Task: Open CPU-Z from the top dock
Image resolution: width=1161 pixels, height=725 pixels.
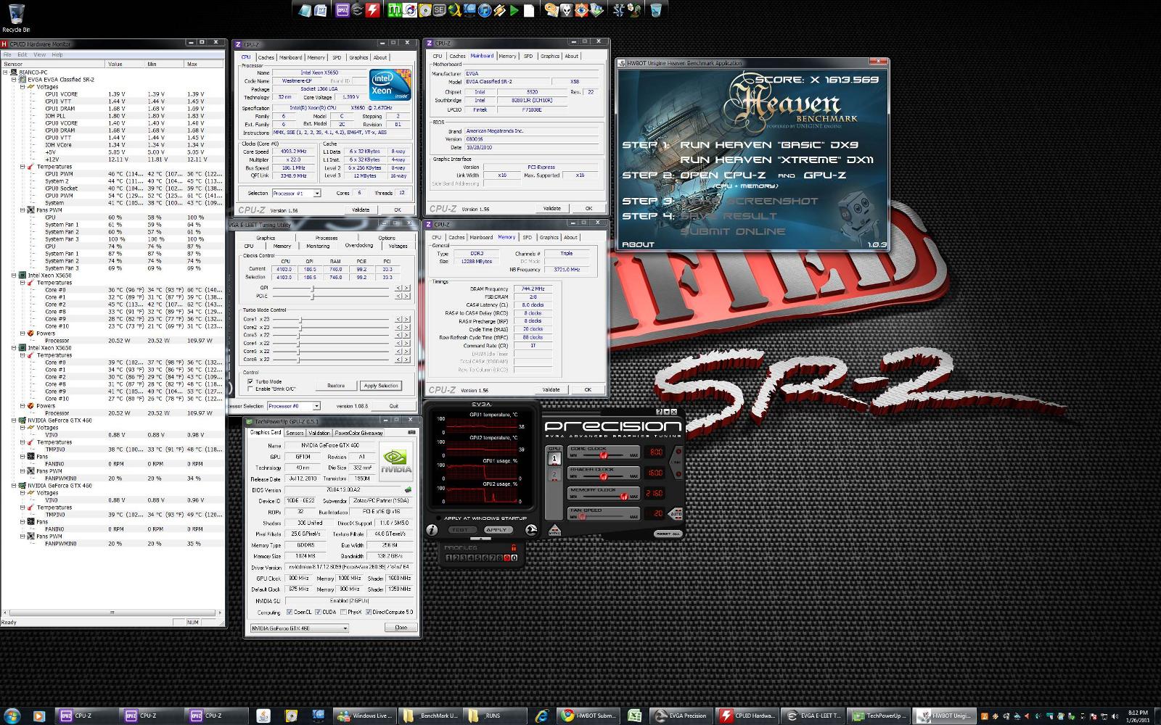Action: point(342,10)
